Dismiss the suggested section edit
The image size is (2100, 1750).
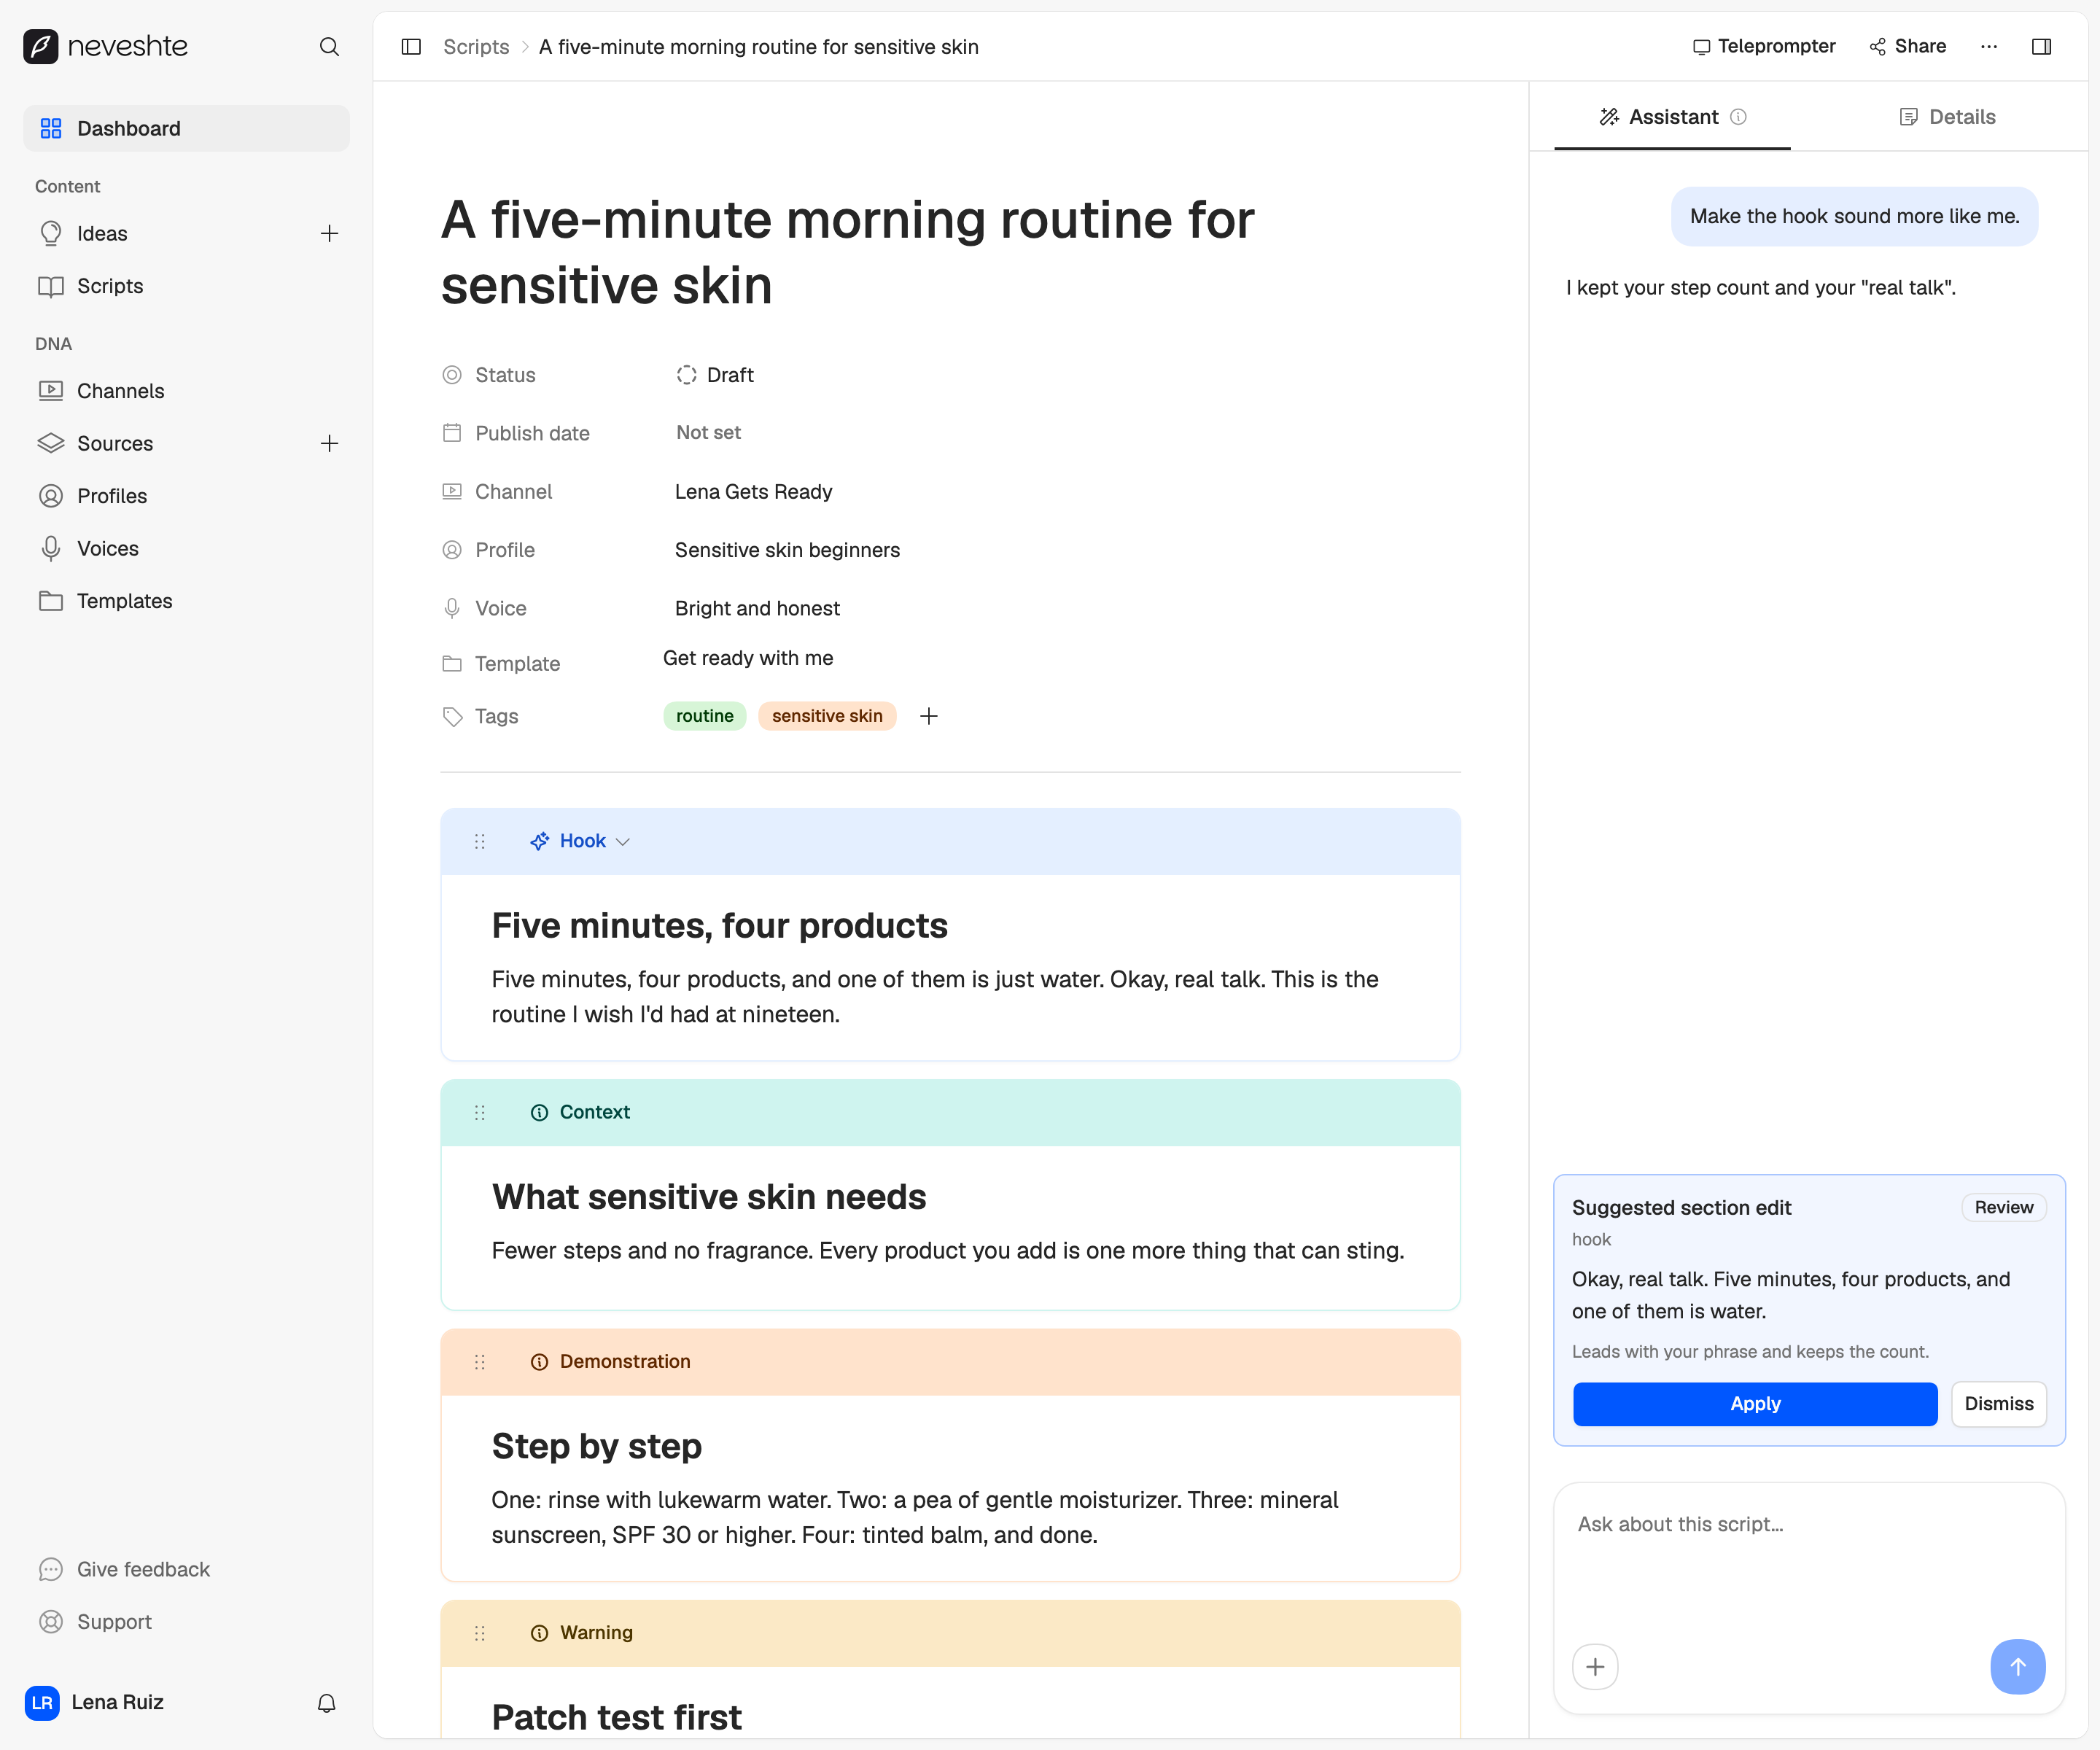(1998, 1403)
